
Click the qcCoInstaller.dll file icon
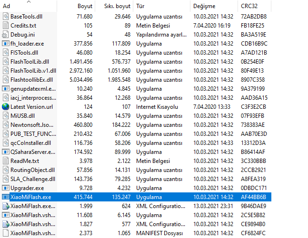pyautogui.click(x=6, y=143)
